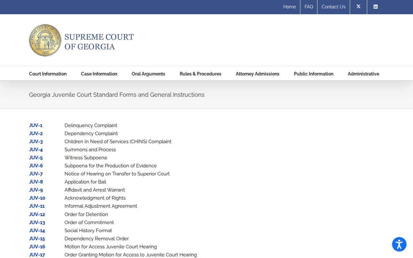Click the 'SUPREME COURT OF GEORGIA' title text
The height and width of the screenshot is (258, 413).
99,42
